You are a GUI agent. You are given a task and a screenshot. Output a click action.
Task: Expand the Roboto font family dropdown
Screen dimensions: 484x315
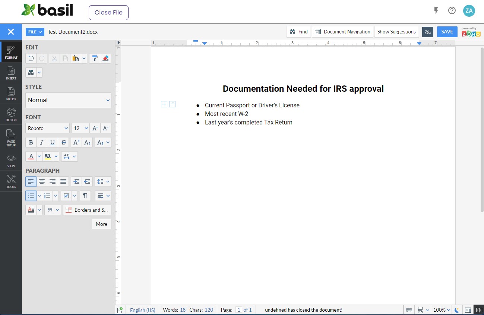coord(47,128)
